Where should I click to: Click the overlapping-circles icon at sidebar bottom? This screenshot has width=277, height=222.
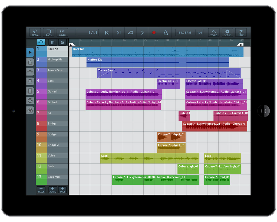30,110
